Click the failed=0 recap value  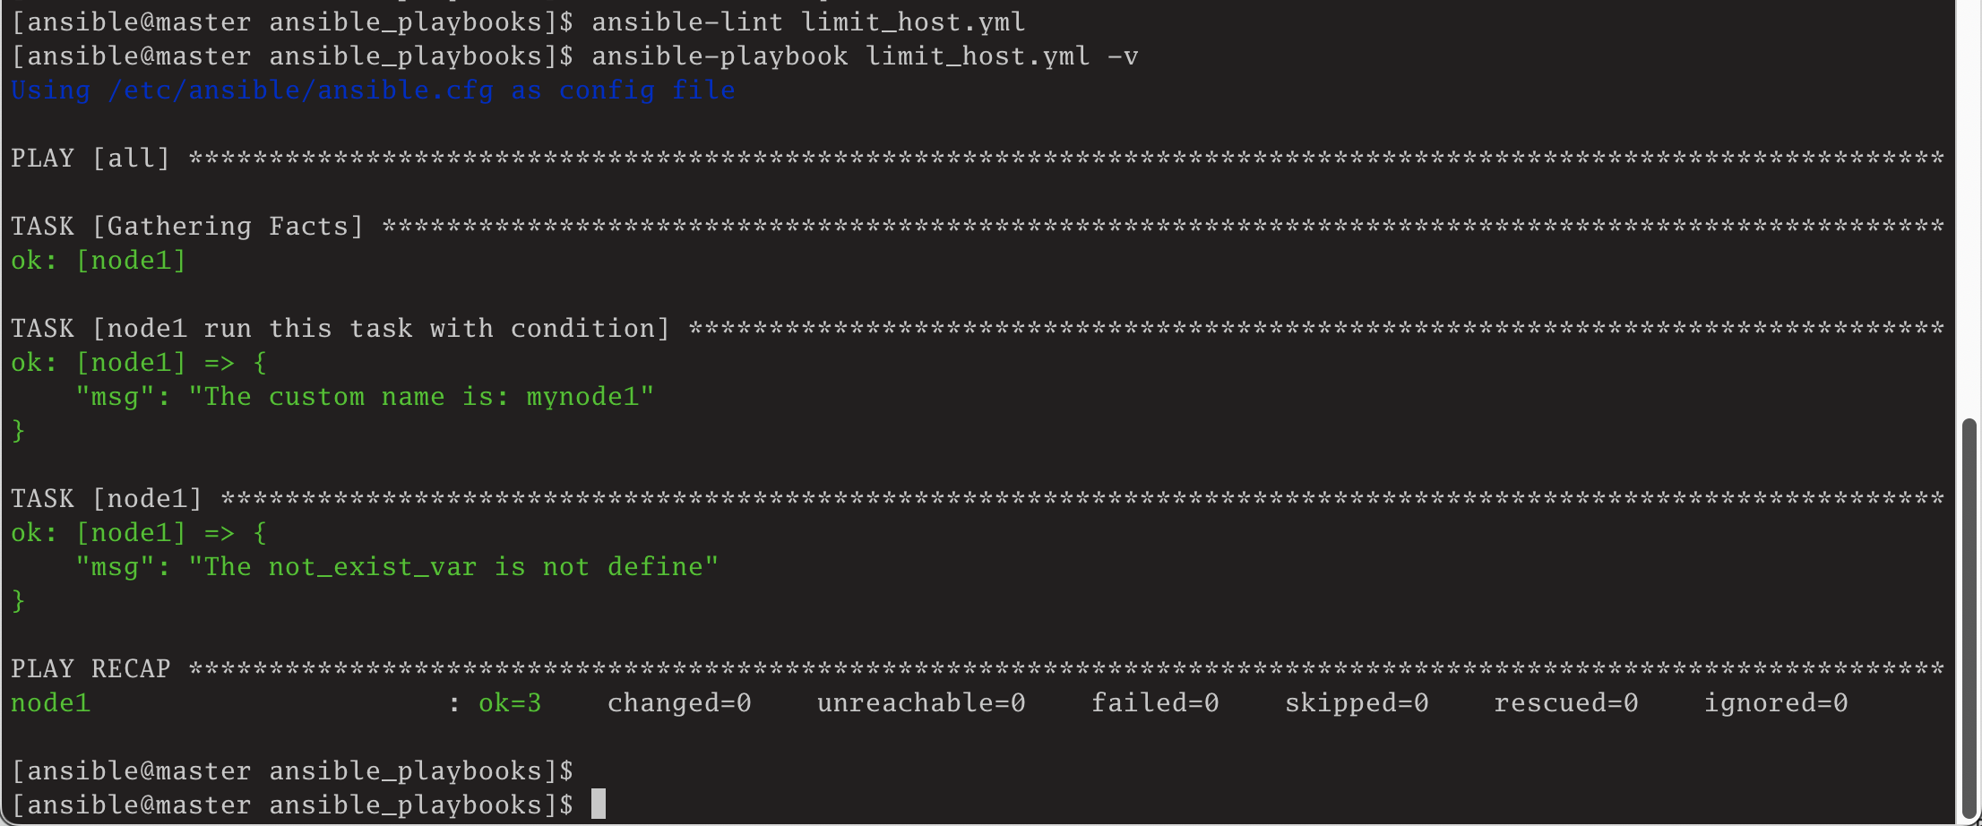[1155, 703]
